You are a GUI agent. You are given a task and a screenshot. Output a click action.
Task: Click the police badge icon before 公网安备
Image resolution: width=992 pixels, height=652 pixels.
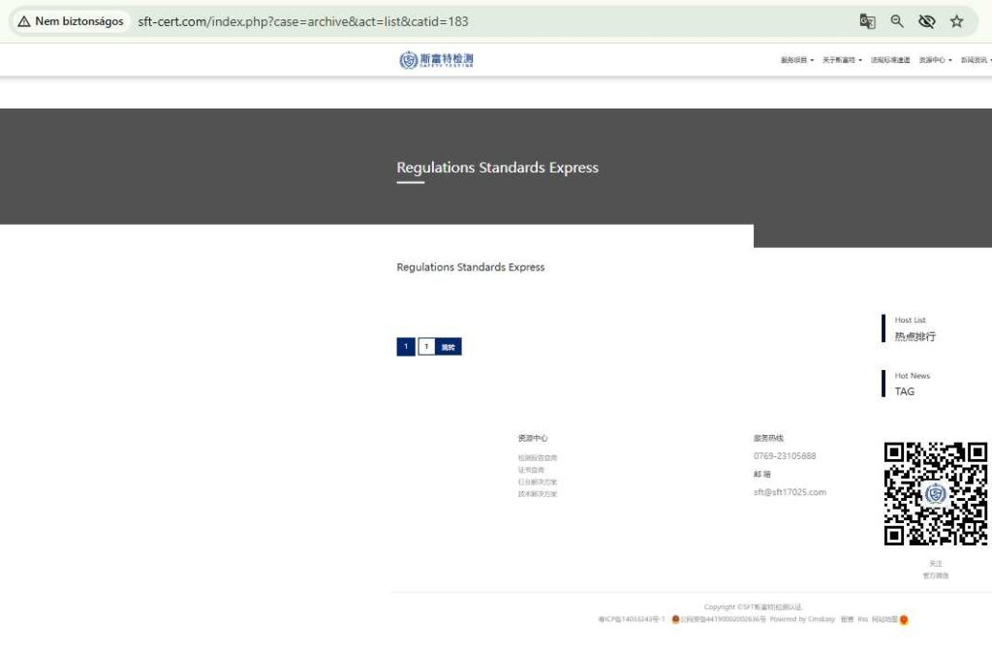point(675,619)
